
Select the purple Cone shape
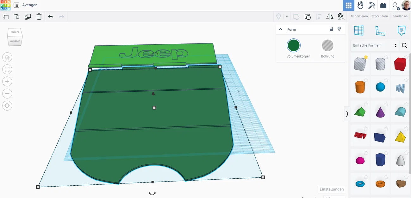point(380,112)
